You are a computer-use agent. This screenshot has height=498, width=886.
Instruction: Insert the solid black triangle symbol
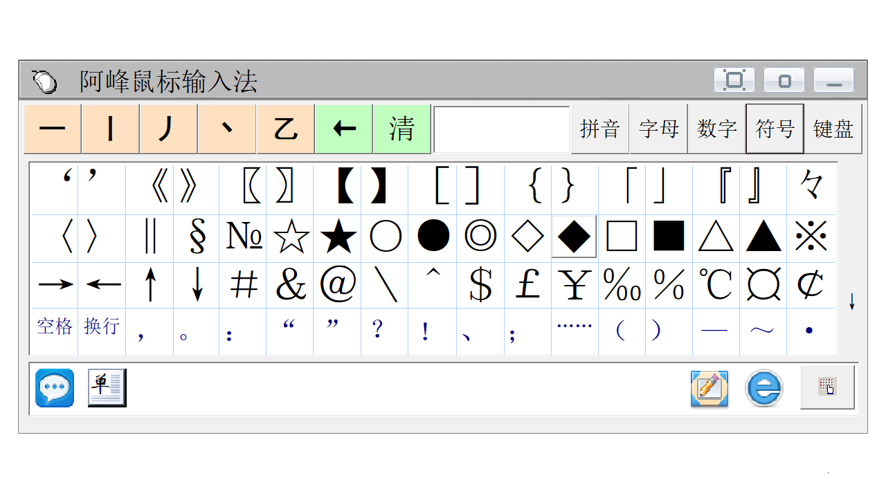[x=763, y=237]
